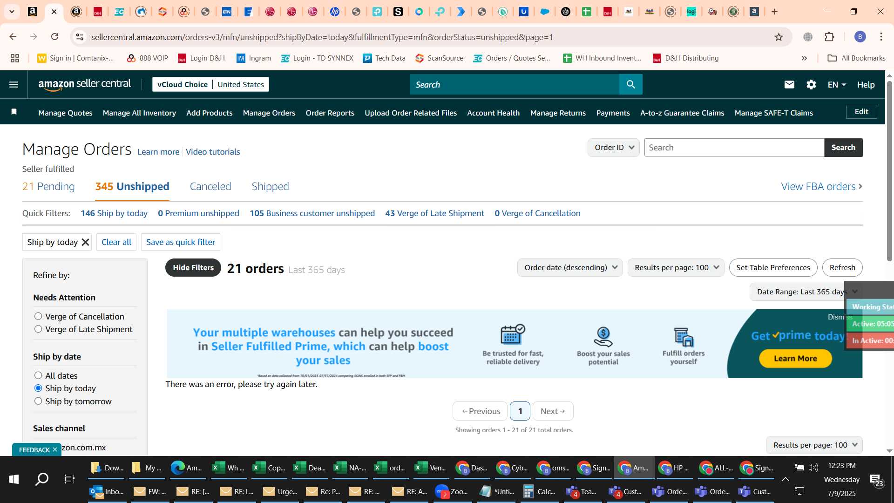Click the Next pagination button

(x=553, y=411)
